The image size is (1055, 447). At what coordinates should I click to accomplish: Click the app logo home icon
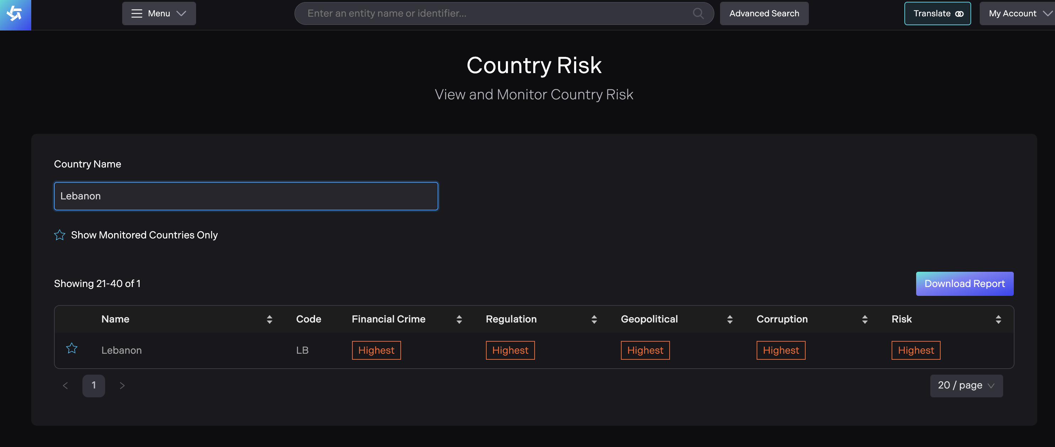coord(15,14)
